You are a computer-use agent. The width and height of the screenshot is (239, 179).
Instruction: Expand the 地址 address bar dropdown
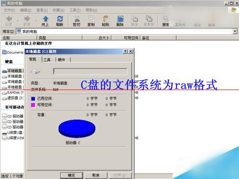point(235,32)
